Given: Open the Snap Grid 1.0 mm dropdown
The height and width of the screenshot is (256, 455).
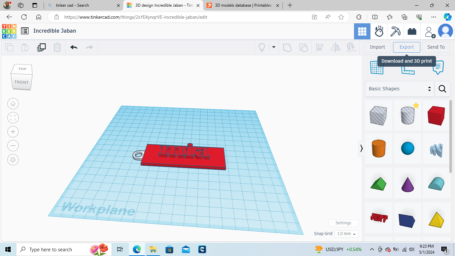Looking at the screenshot, I should pos(346,234).
